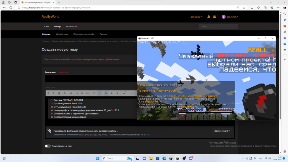
Task: Select the Форумы subtab
Action: tap(46, 34)
